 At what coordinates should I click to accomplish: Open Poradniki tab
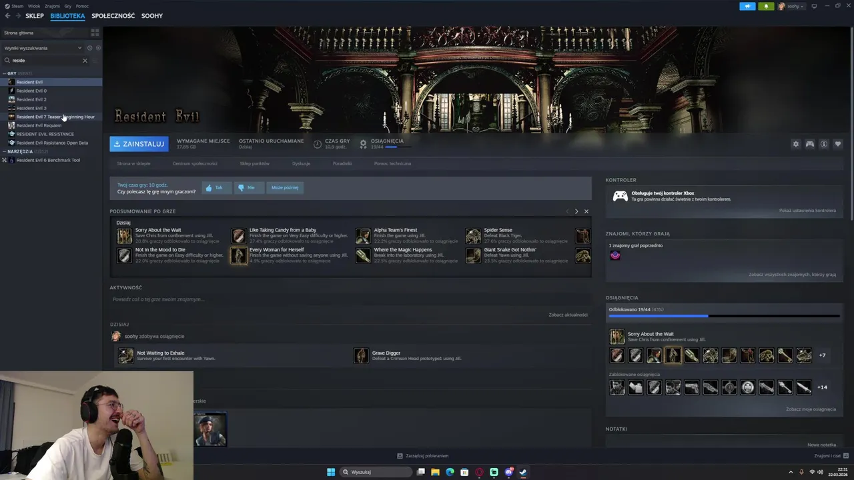coord(342,163)
